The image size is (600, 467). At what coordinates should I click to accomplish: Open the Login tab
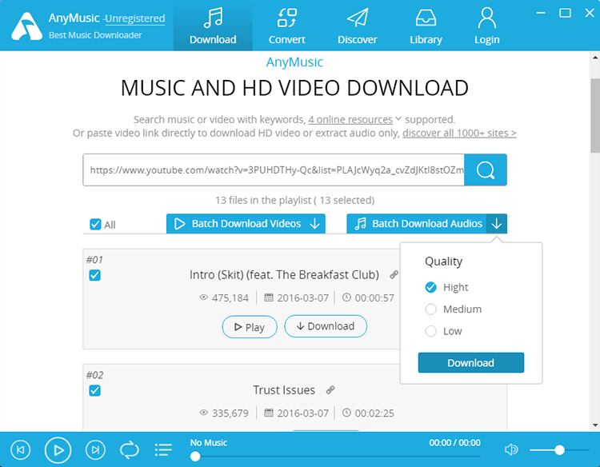pos(486,26)
